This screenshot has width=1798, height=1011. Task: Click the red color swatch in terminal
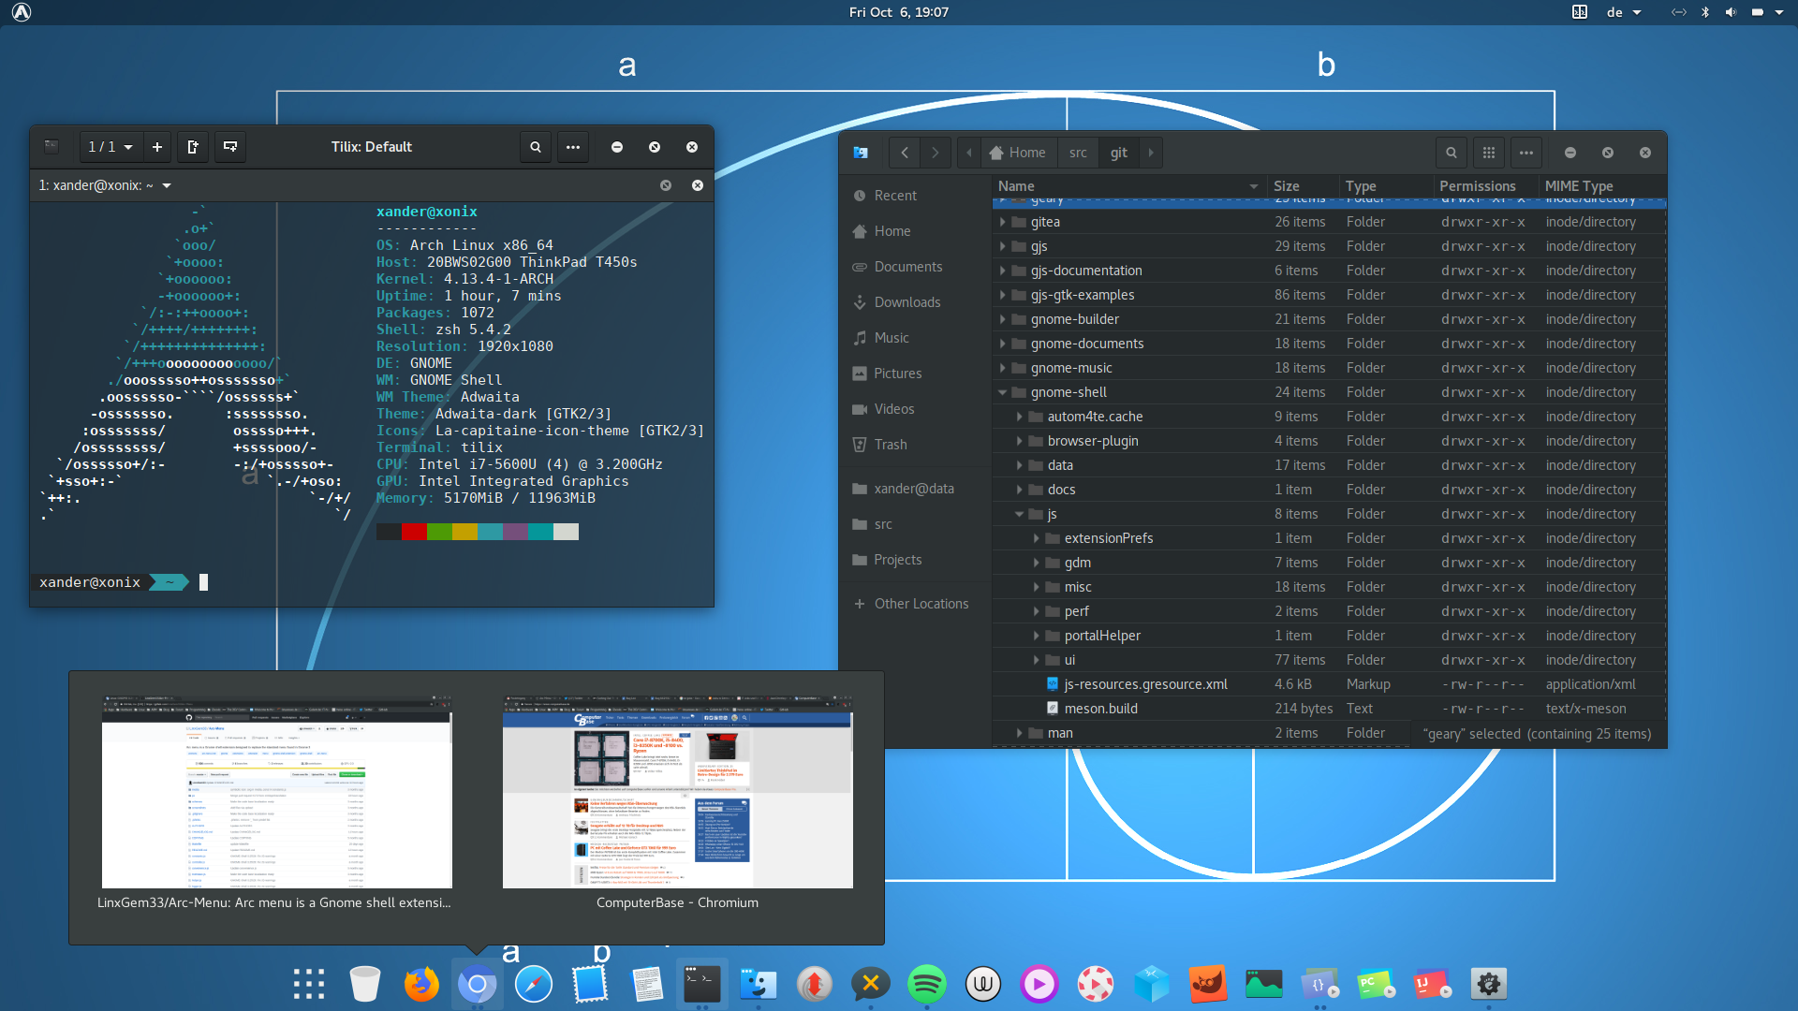pyautogui.click(x=414, y=532)
